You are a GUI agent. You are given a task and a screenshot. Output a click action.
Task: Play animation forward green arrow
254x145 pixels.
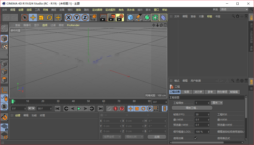point(79,109)
